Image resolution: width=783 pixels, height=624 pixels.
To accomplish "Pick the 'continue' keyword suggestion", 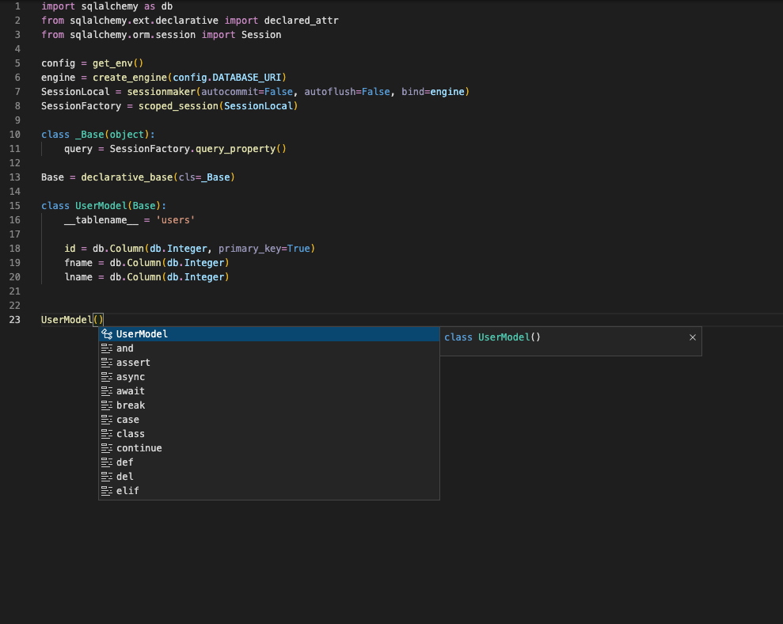I will pyautogui.click(x=268, y=448).
